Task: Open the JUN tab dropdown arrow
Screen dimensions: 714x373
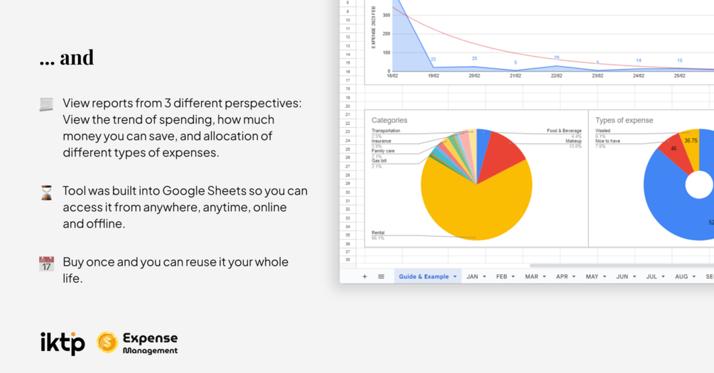Action: pyautogui.click(x=634, y=276)
